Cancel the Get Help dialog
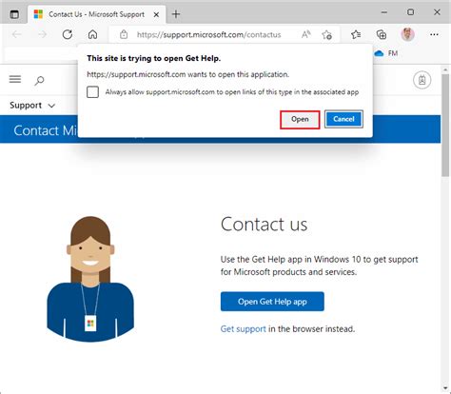Viewport: 451px width, 394px height. tap(343, 119)
